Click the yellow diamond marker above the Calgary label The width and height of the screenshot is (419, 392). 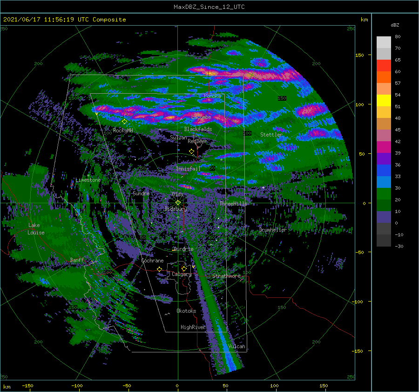click(x=184, y=268)
